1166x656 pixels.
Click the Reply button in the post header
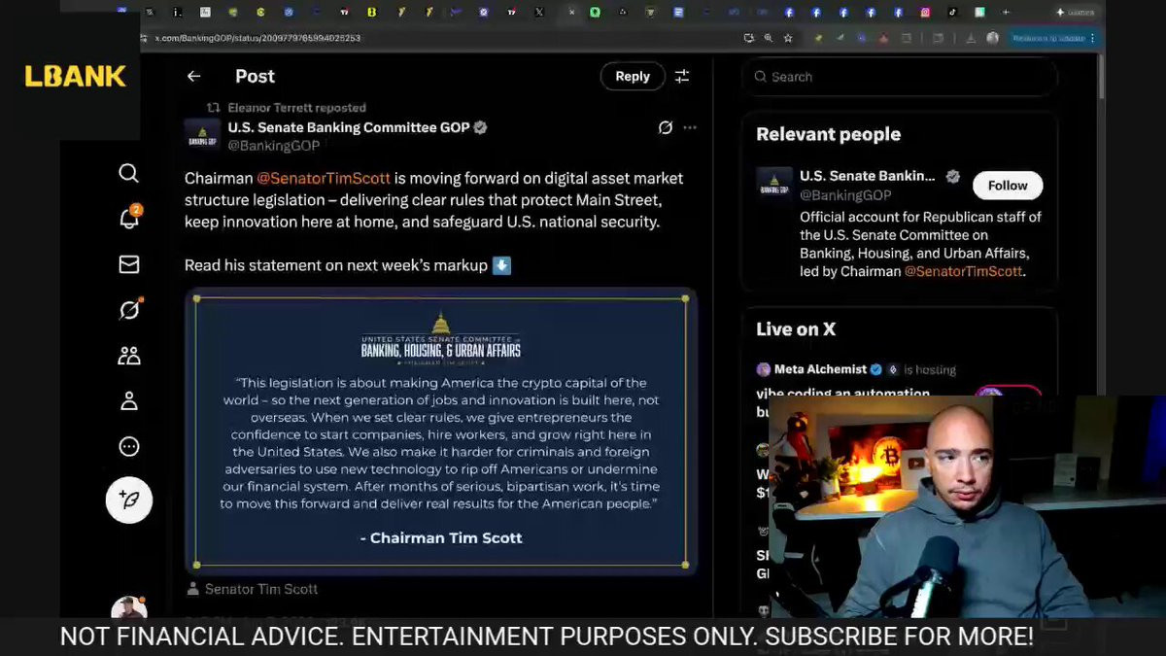click(633, 76)
